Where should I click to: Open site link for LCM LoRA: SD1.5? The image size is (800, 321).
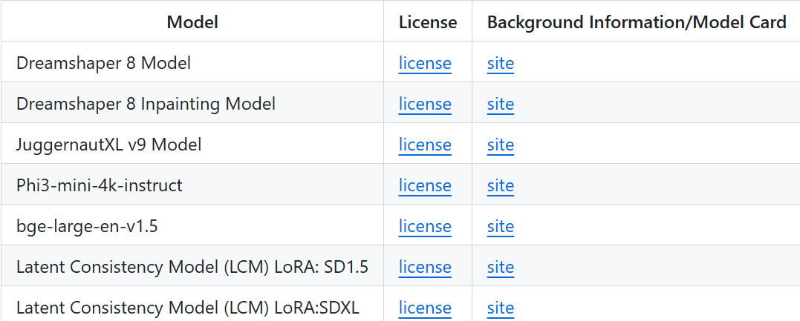[500, 267]
